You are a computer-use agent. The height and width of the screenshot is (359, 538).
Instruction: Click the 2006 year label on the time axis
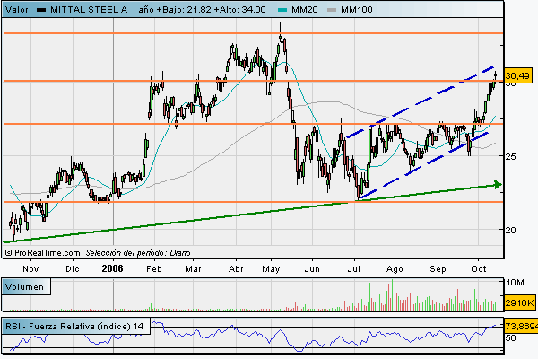112,268
